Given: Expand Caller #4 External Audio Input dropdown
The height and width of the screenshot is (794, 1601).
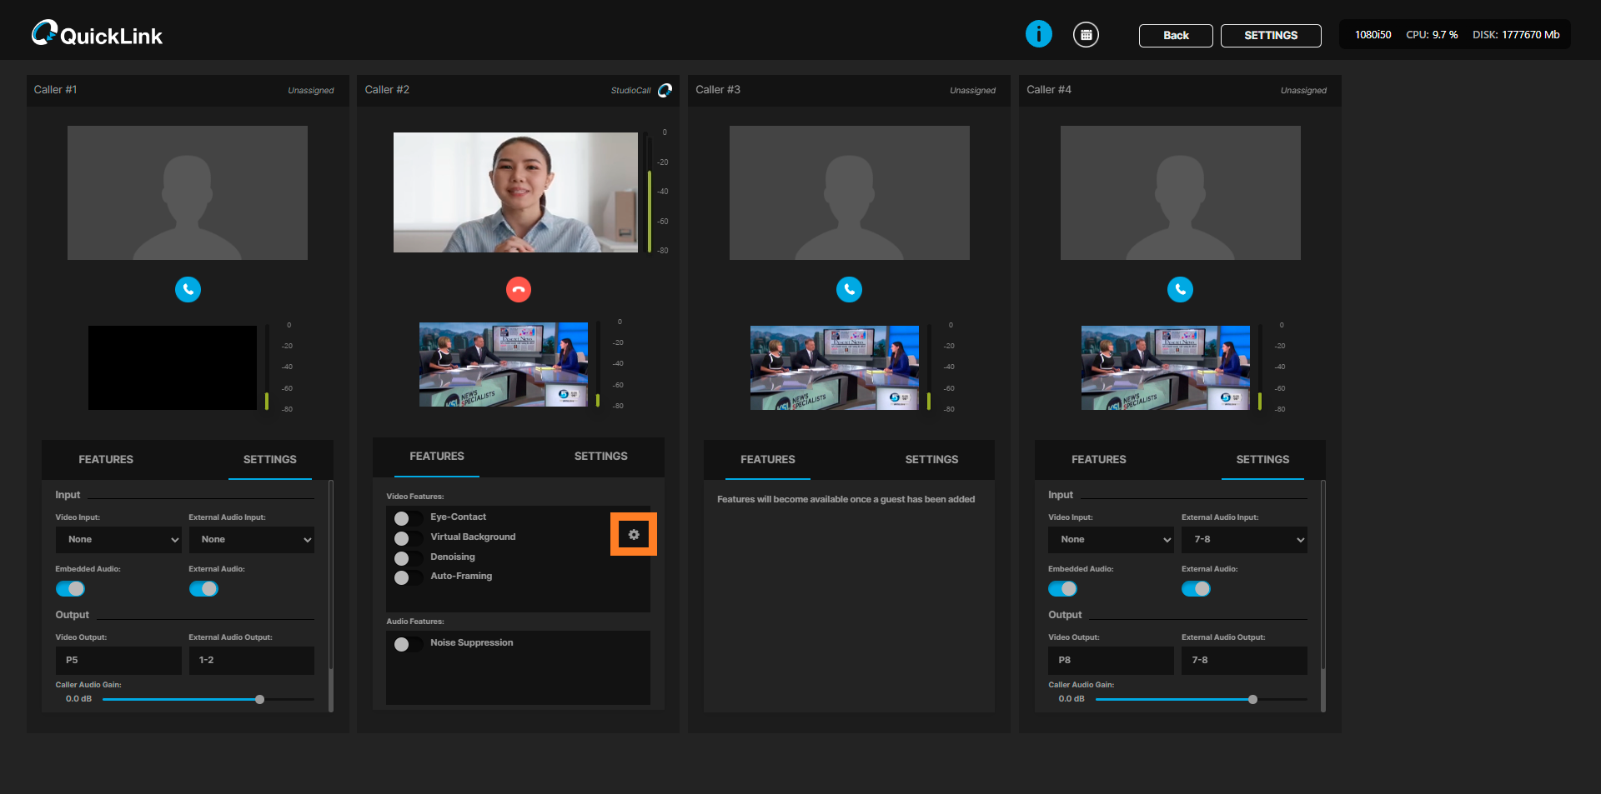Looking at the screenshot, I should coord(1244,540).
